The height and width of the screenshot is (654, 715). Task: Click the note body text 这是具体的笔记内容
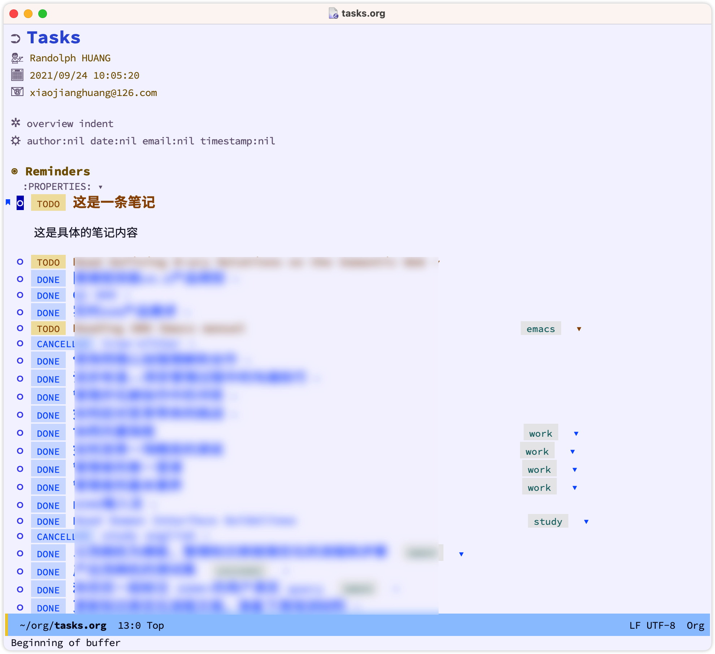[86, 232]
